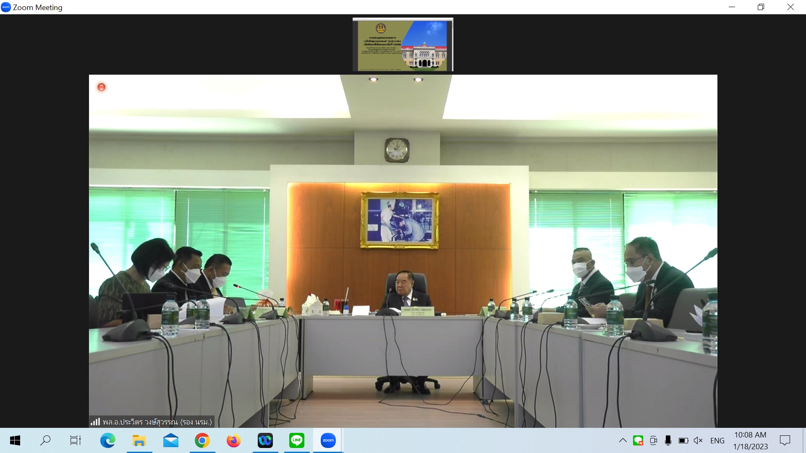
Task: Click the microphone tray icon
Action: pyautogui.click(x=668, y=440)
